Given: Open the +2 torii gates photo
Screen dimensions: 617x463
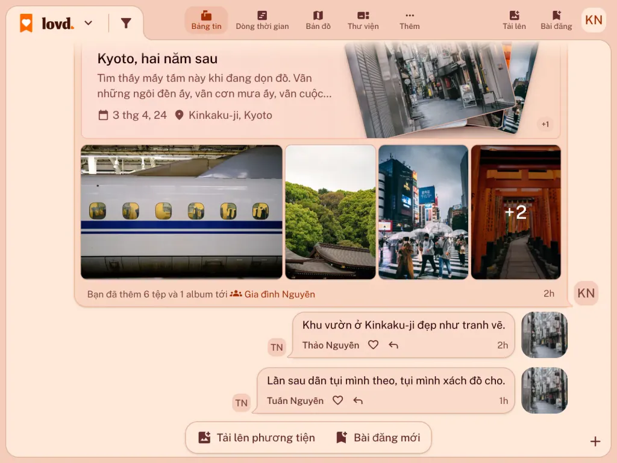Looking at the screenshot, I should [516, 212].
